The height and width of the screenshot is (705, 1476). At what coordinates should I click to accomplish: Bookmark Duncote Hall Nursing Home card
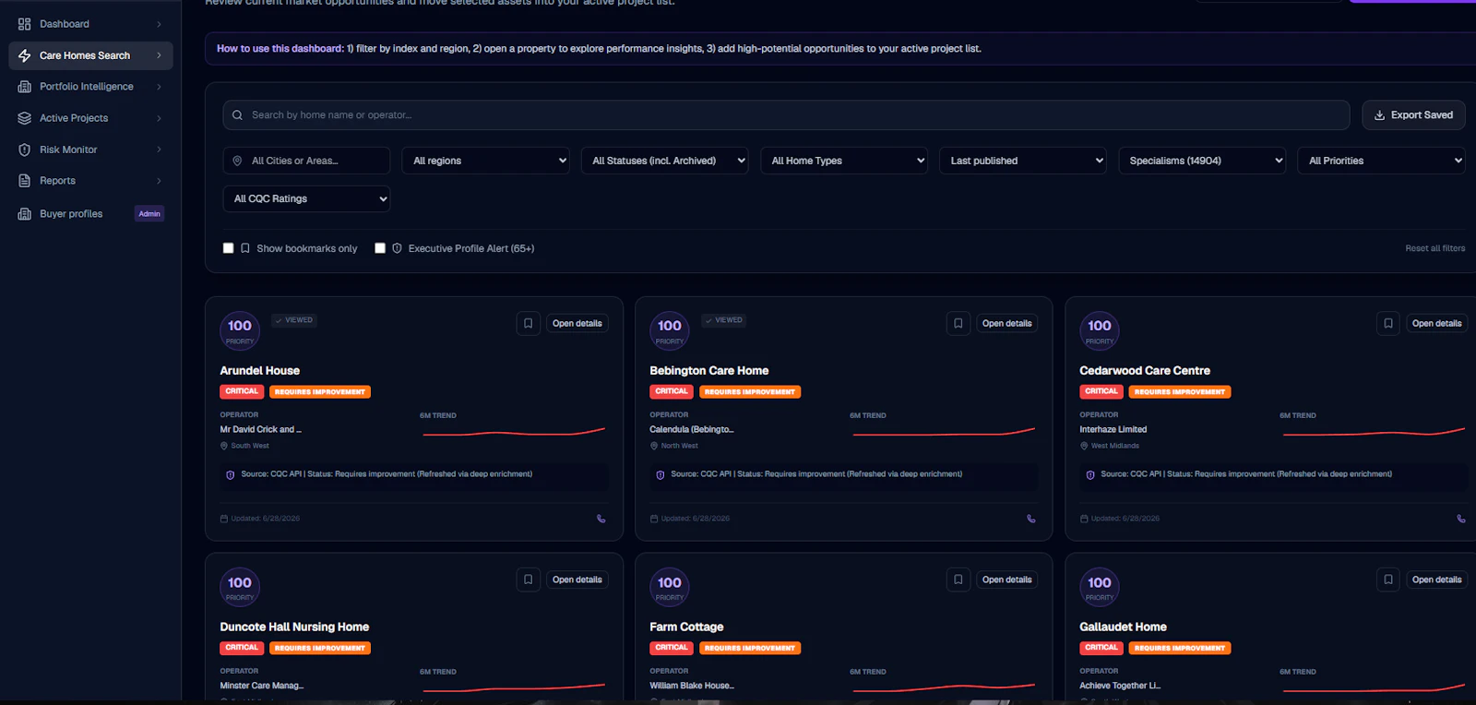click(529, 580)
